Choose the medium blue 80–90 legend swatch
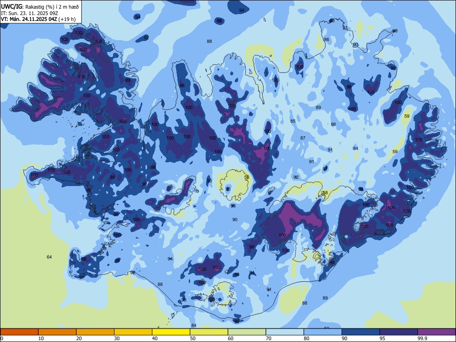 click(323, 332)
